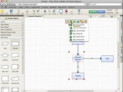Click the distribute objects icon in floating toolbar
Screen dimensions: 123x92
74,21
